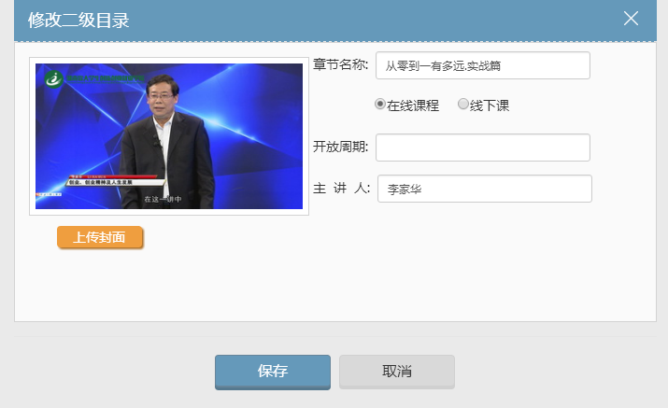Select the 线下课 radio button

(x=463, y=105)
